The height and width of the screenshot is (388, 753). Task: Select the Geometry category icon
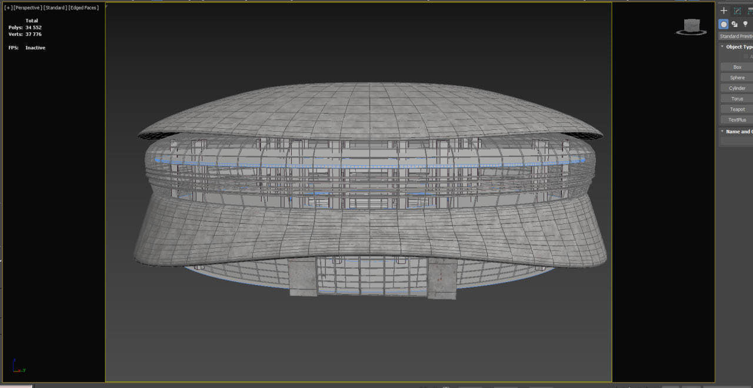pos(724,24)
